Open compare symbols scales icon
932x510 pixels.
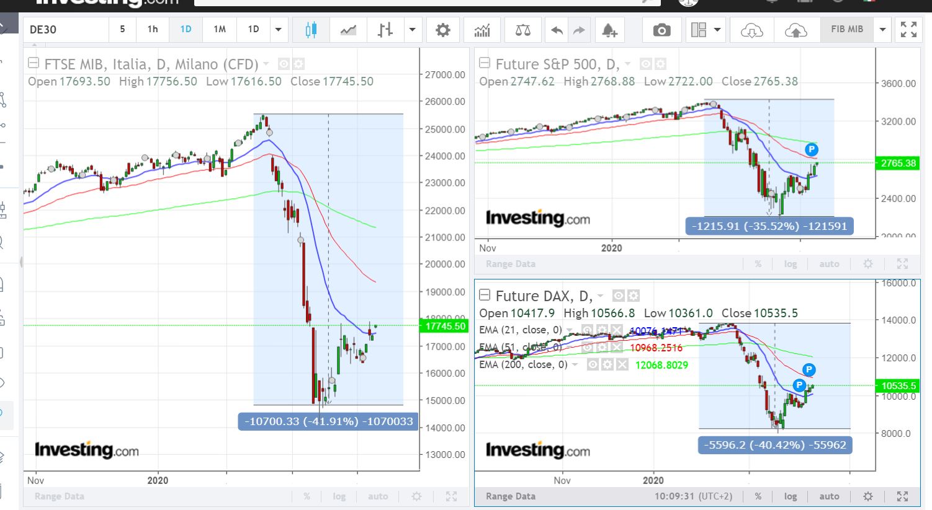point(523,30)
